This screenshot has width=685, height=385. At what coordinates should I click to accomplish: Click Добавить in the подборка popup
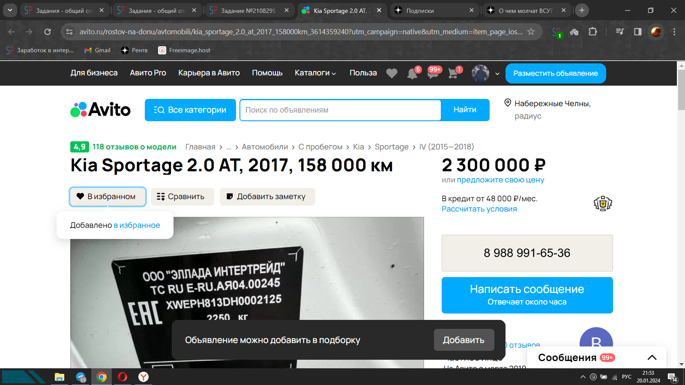coord(464,340)
